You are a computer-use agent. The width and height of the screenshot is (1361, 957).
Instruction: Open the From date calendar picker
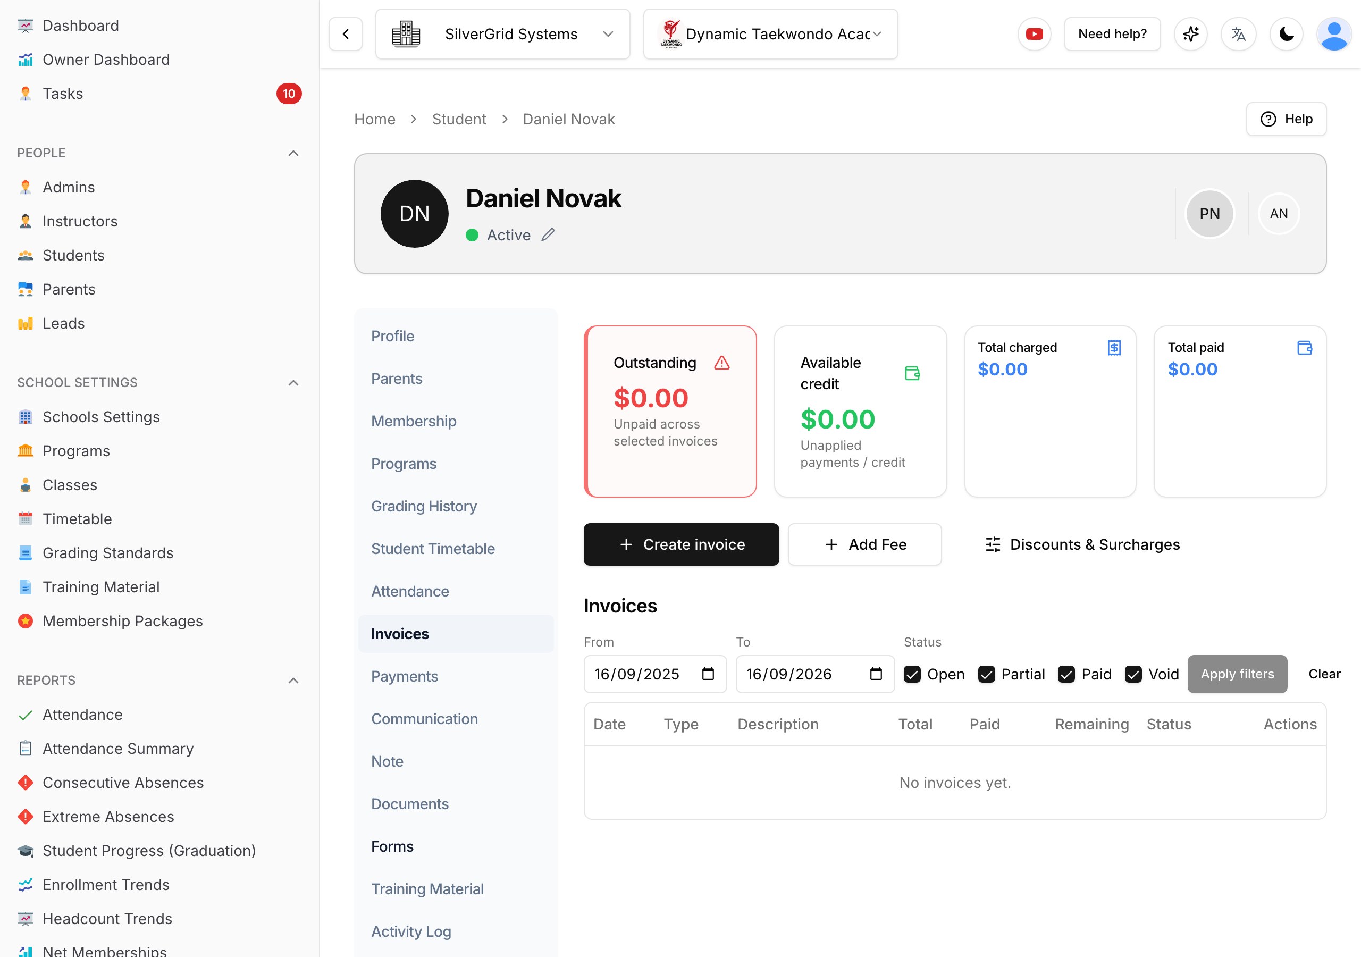click(x=708, y=674)
